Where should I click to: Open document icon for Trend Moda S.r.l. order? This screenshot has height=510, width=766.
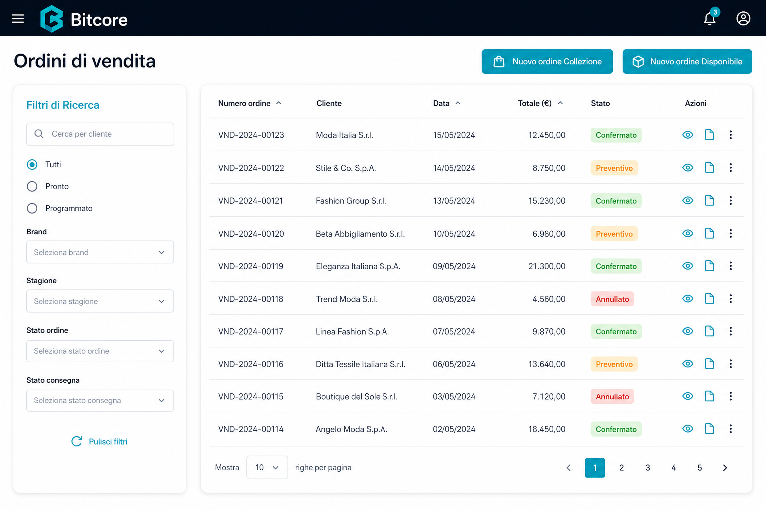click(x=709, y=299)
